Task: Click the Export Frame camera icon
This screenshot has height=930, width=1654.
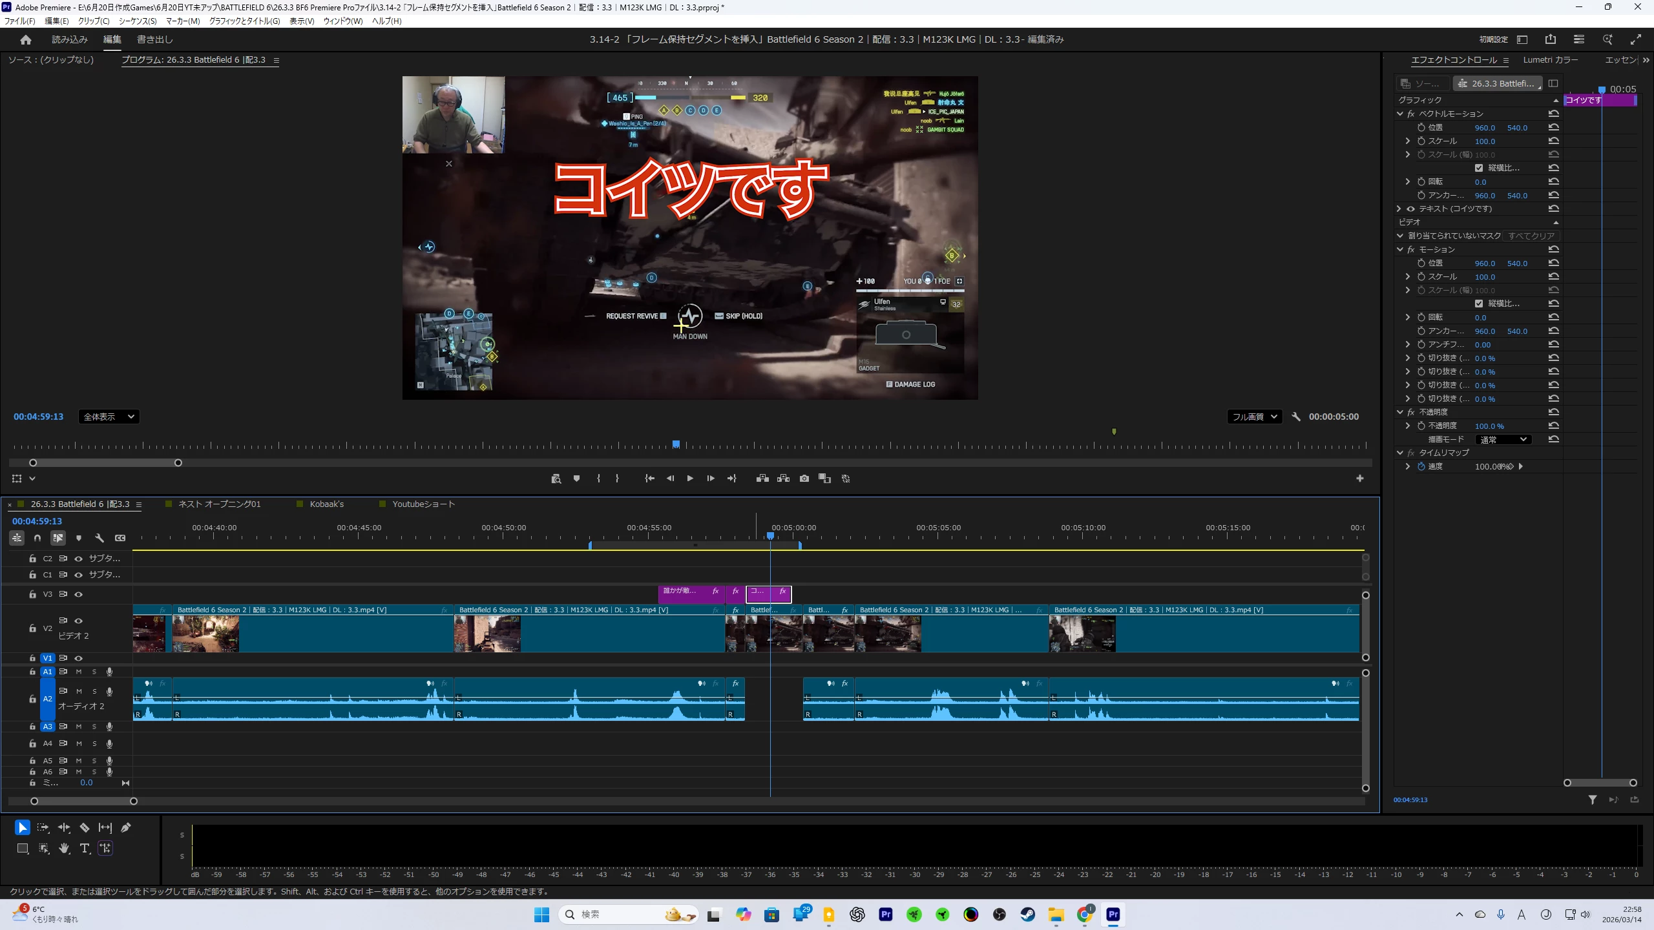Action: (x=804, y=479)
